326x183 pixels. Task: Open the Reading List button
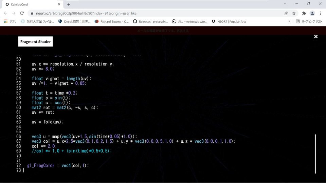click(309, 21)
